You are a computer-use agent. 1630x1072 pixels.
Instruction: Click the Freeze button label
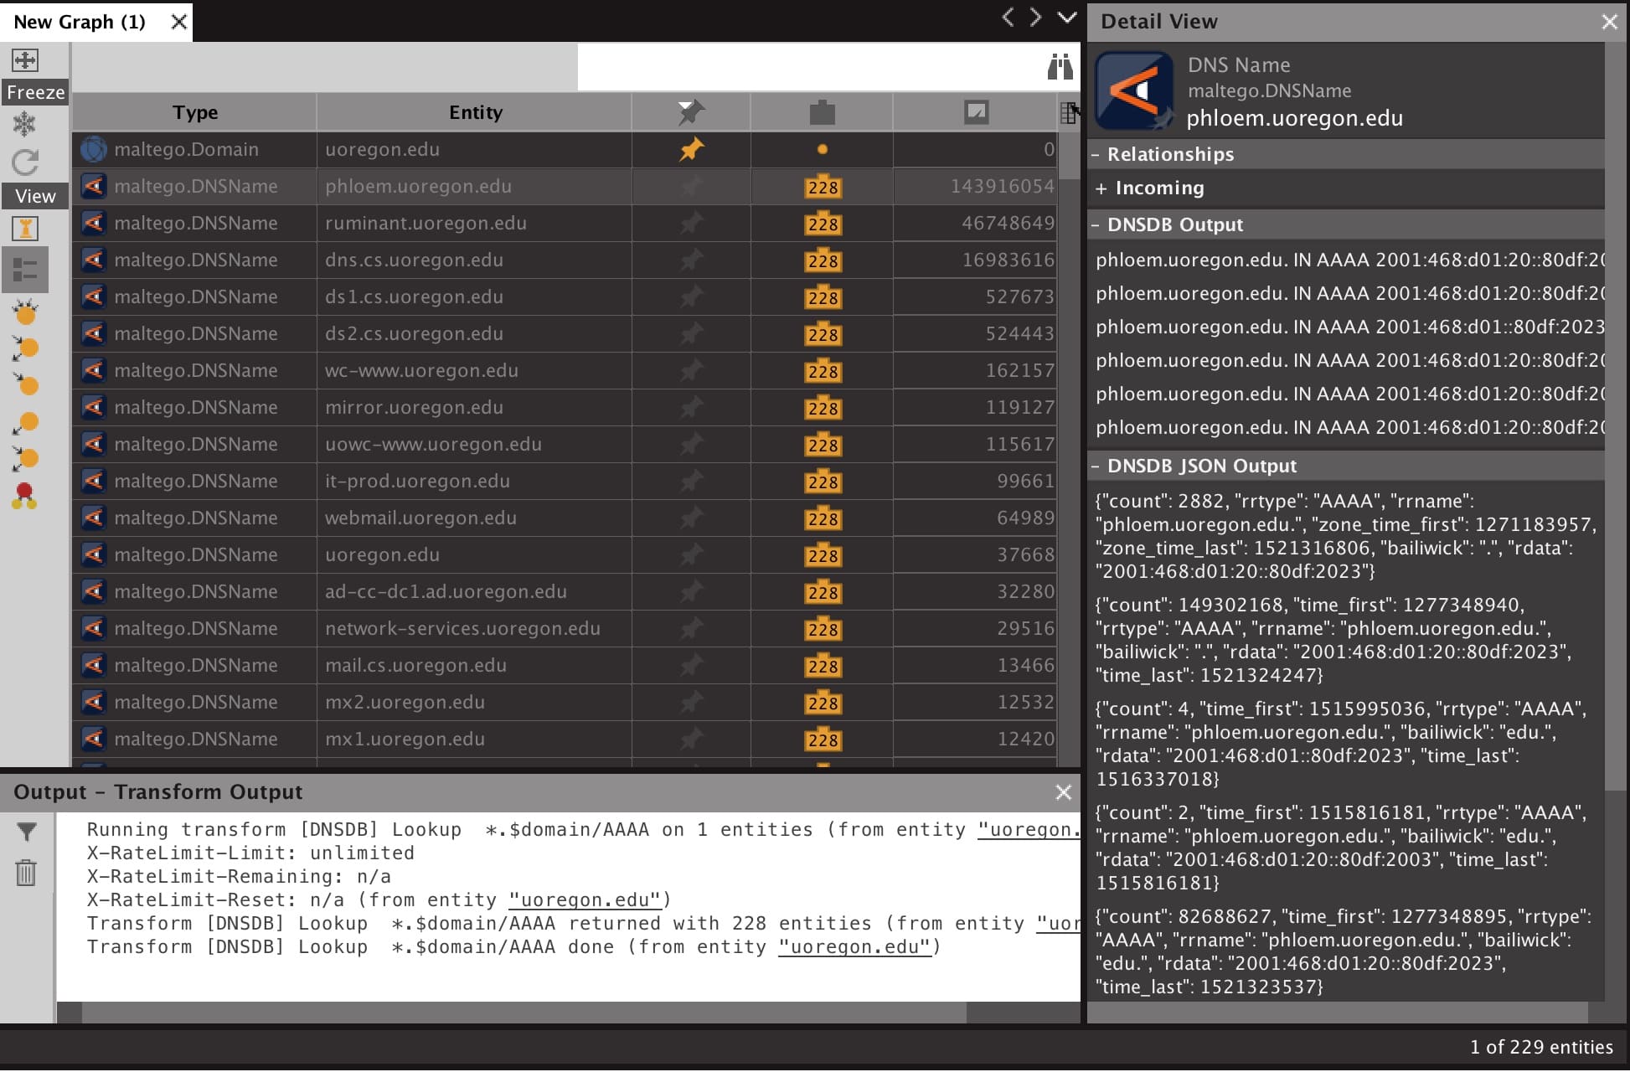[35, 92]
